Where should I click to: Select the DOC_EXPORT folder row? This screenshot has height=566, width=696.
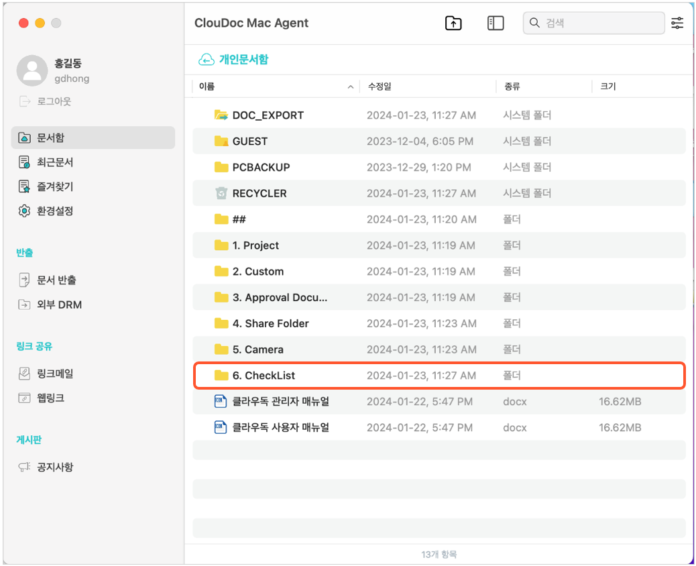tap(439, 115)
